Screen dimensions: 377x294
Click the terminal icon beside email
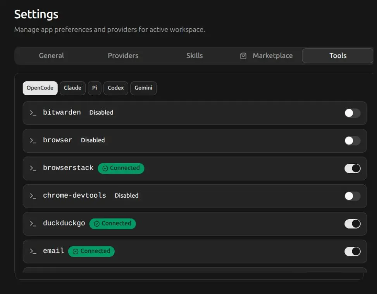coord(33,251)
